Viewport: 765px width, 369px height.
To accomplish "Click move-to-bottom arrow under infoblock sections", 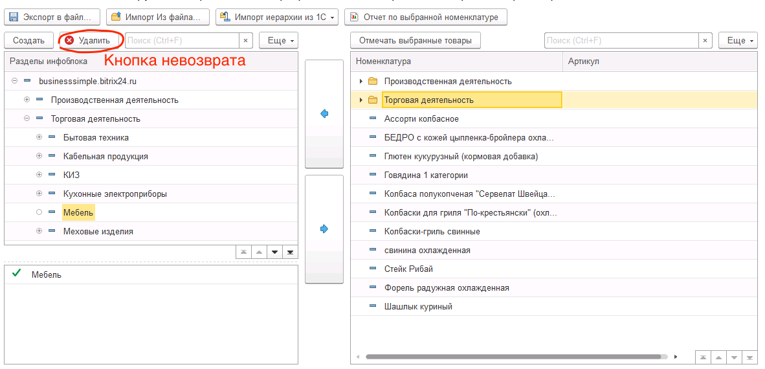I will click(290, 252).
